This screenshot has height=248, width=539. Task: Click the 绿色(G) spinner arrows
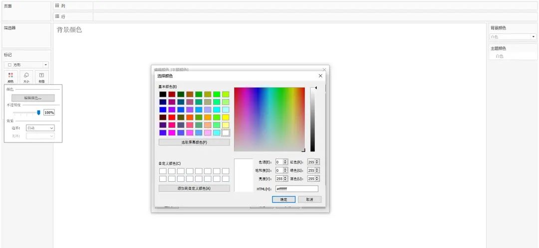[317, 170]
